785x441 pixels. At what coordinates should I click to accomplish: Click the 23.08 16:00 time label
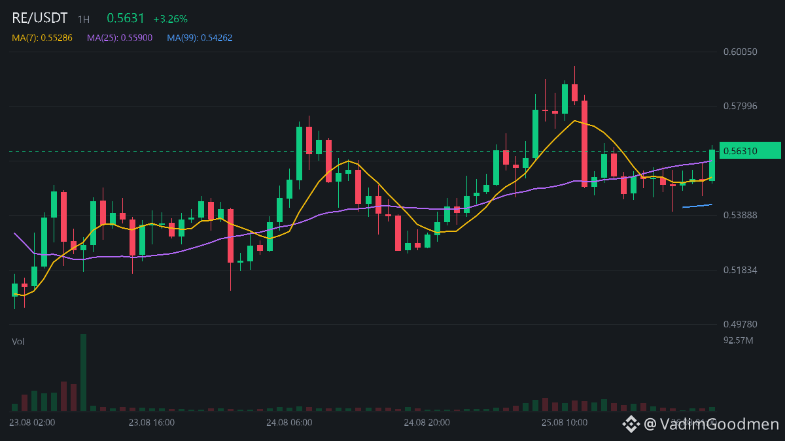point(151,423)
